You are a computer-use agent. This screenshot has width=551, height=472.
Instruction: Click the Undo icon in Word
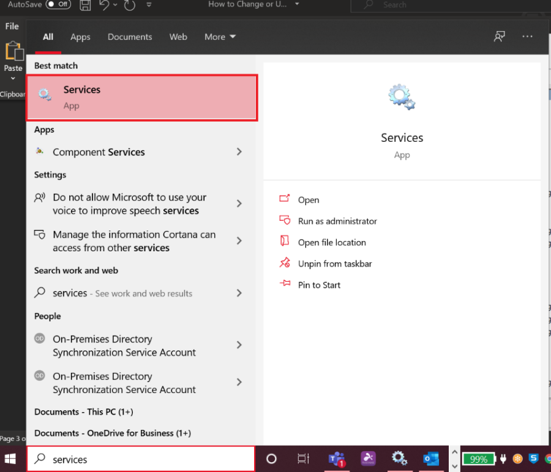pyautogui.click(x=104, y=5)
